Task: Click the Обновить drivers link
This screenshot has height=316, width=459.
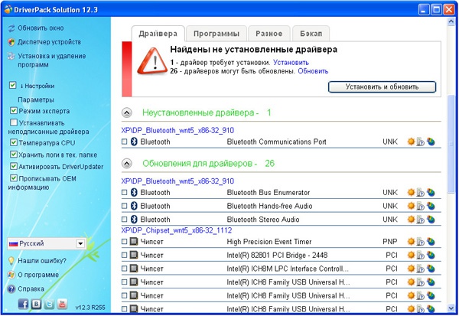Action: 313,71
